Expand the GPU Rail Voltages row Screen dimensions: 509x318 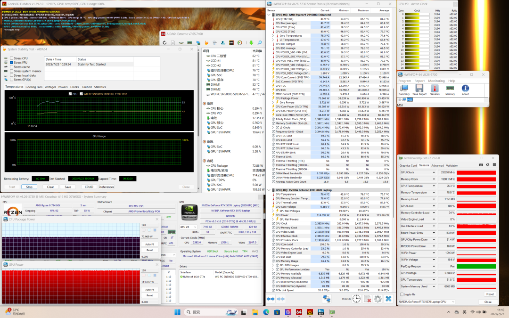coord(273,211)
